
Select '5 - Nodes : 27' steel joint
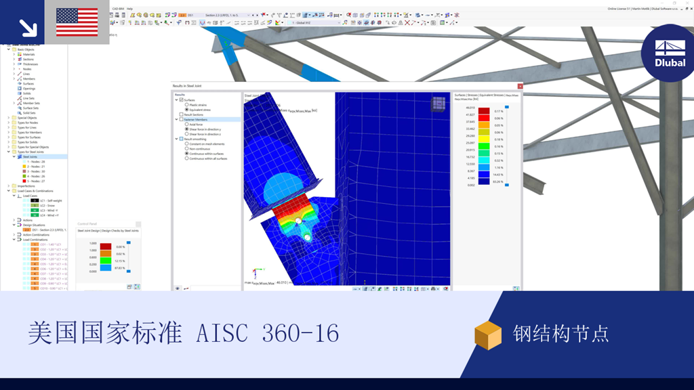coord(36,181)
